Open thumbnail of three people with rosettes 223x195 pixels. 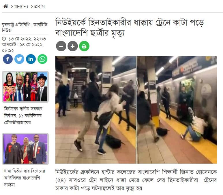[25, 149]
